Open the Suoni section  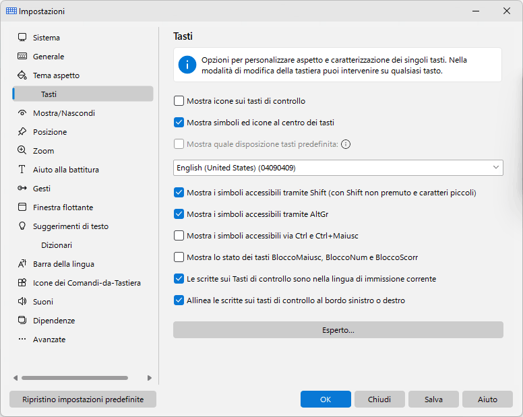83,302
